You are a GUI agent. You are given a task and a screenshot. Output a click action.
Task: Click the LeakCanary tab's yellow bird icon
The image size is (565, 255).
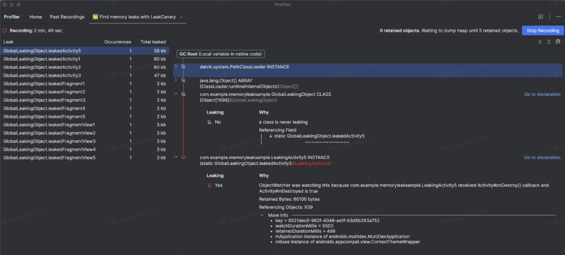coord(96,17)
